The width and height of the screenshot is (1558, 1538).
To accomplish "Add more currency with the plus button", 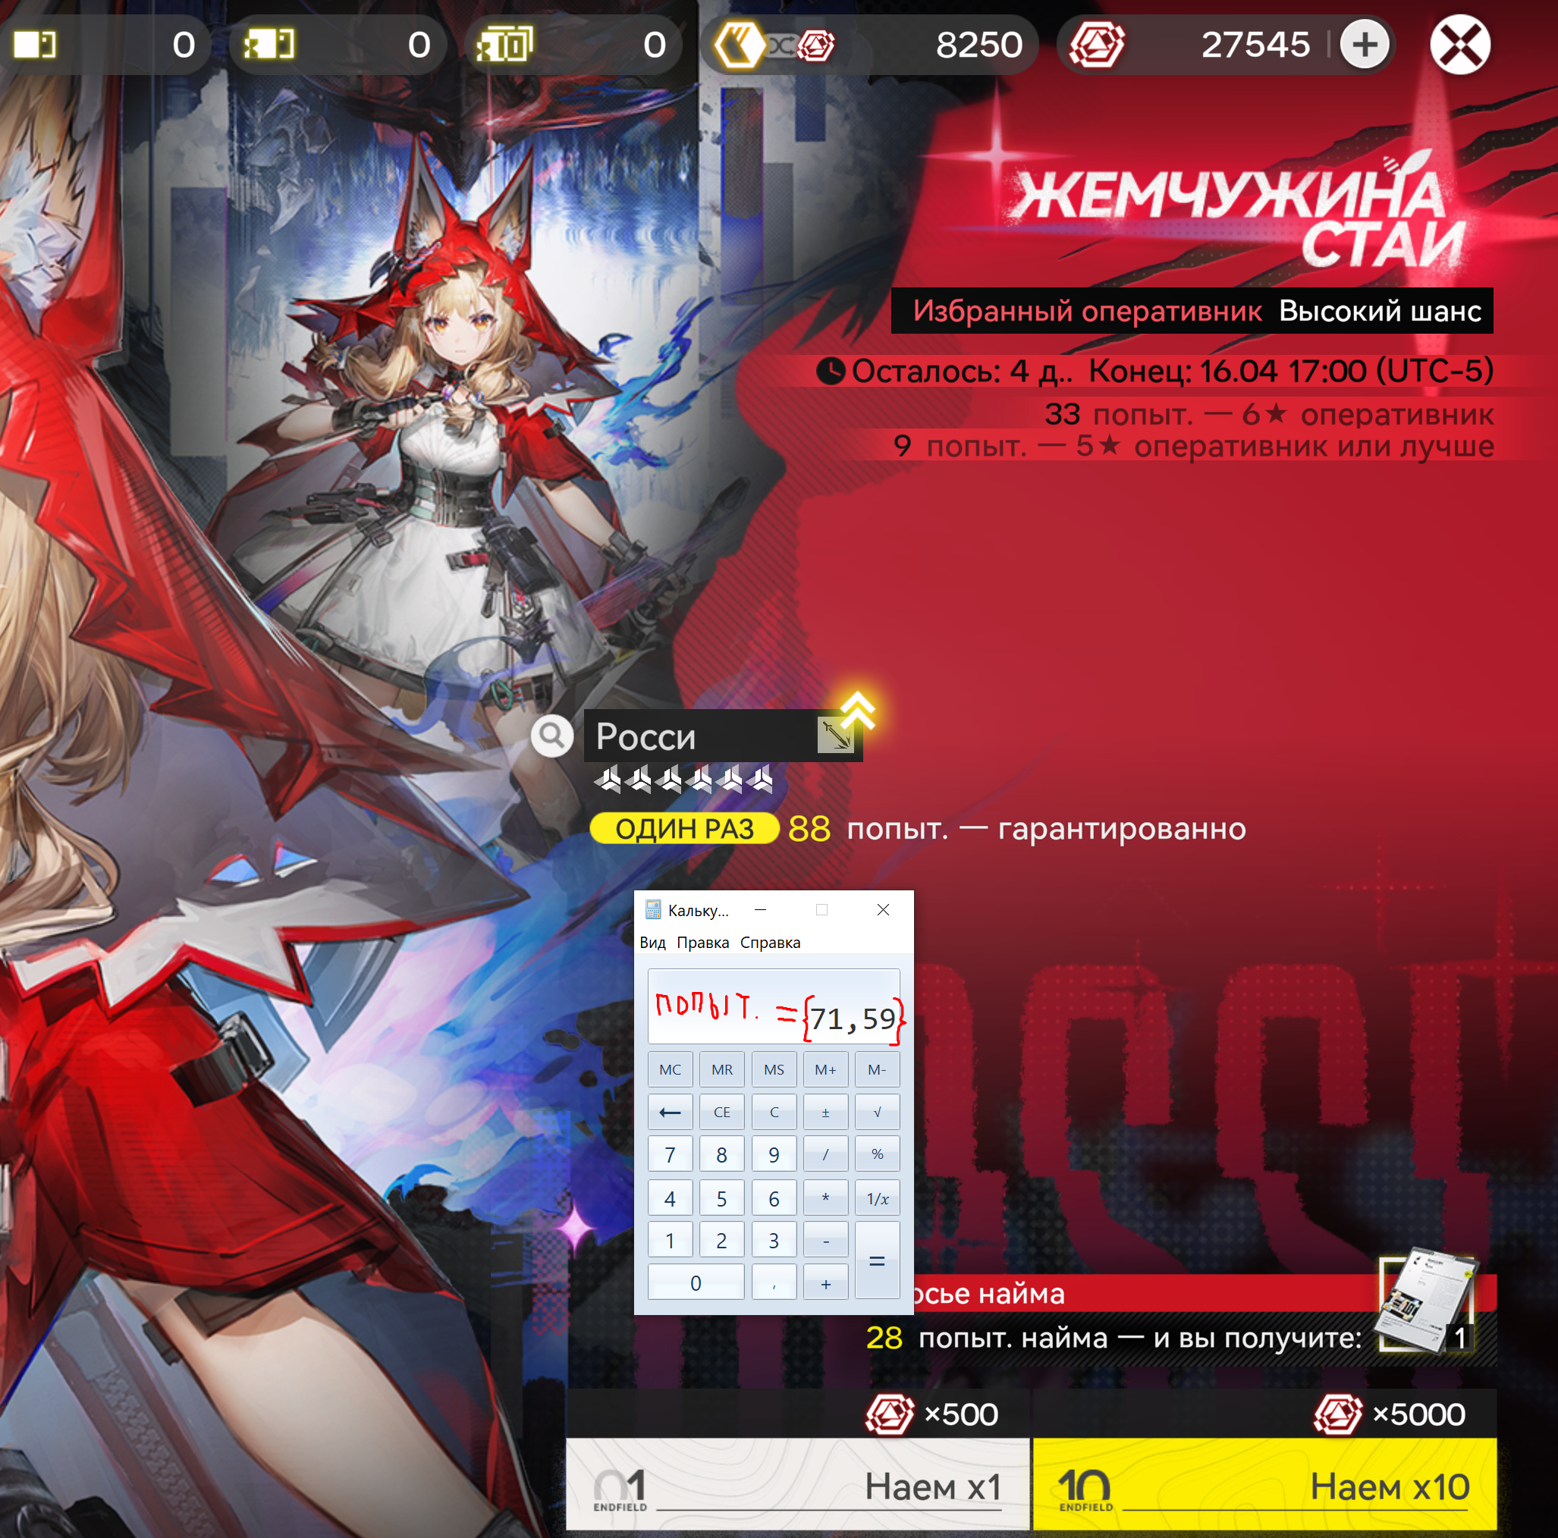I will click(1365, 44).
